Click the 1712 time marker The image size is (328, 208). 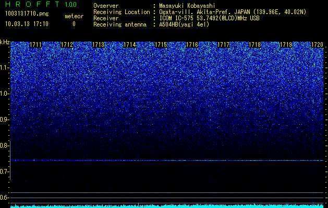pyautogui.click(x=67, y=45)
